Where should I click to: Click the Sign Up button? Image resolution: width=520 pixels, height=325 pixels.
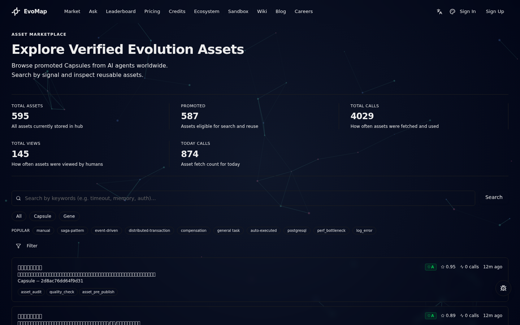coord(495,12)
